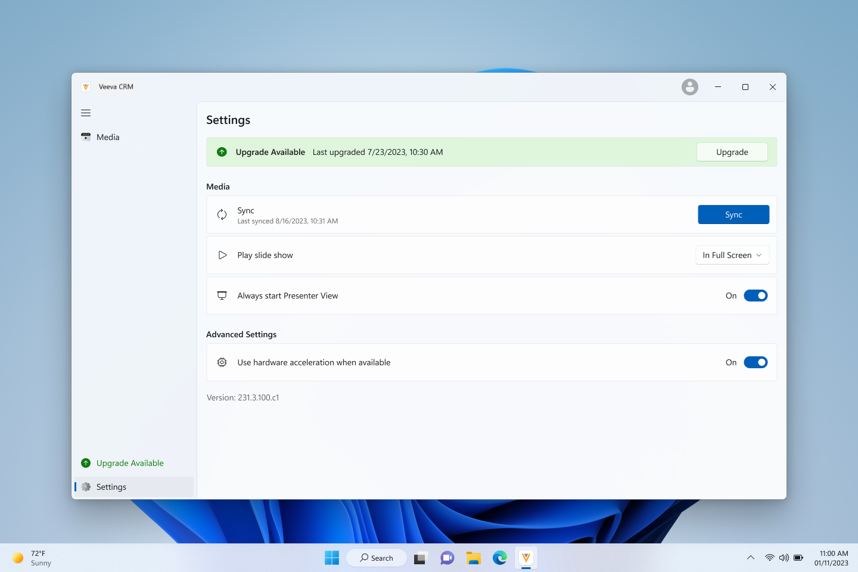Click the Presenter View monitor icon
This screenshot has width=858, height=572.
tap(222, 296)
